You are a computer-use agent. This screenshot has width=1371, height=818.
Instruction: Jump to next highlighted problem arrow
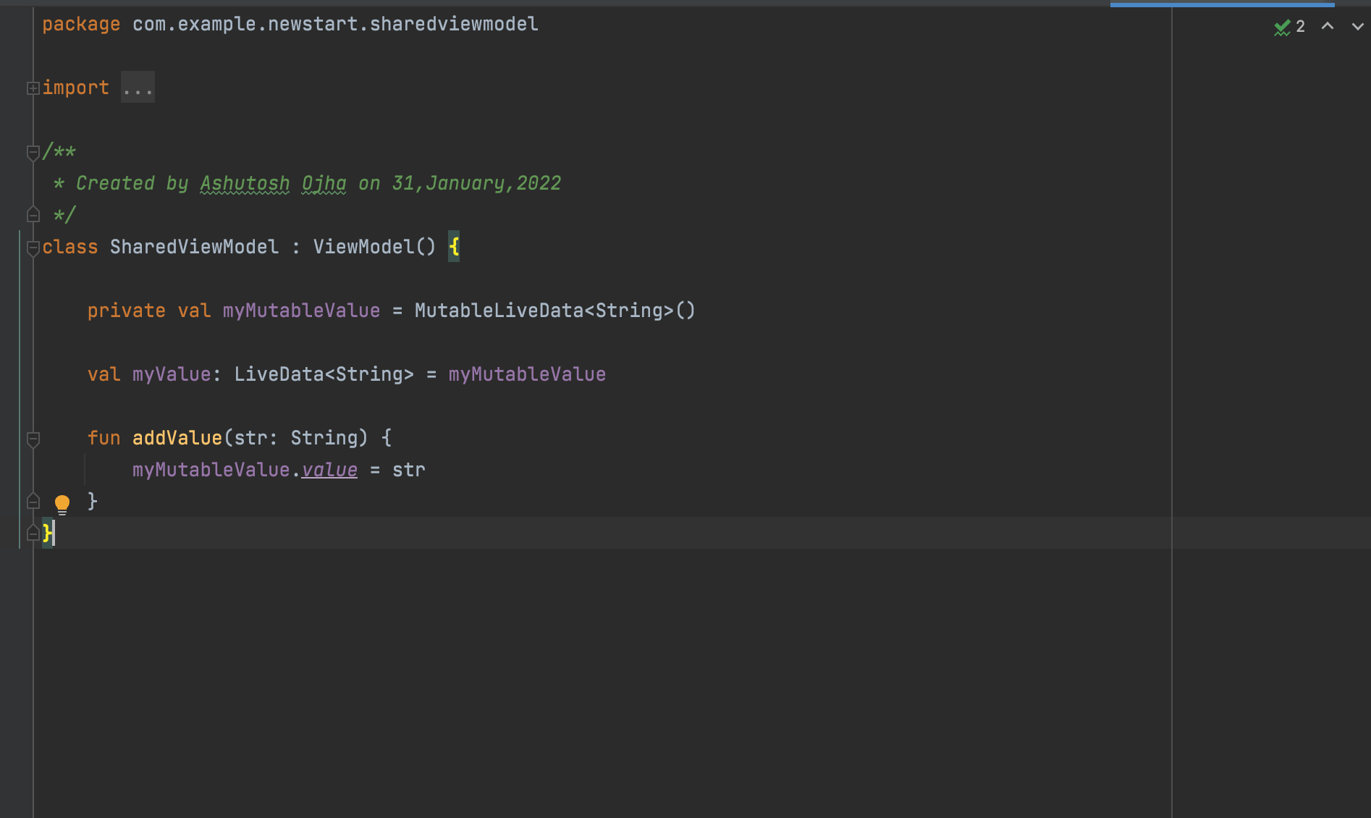click(x=1357, y=26)
